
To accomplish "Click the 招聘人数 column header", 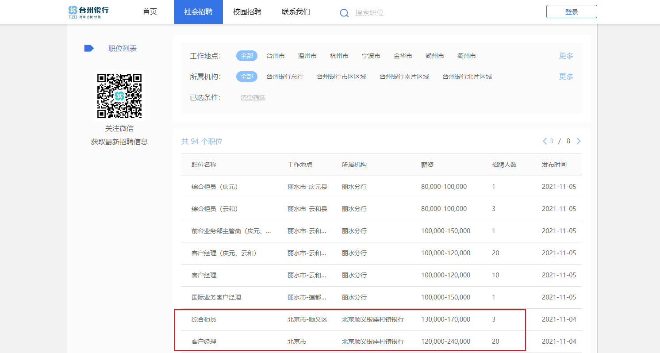I will coord(504,165).
